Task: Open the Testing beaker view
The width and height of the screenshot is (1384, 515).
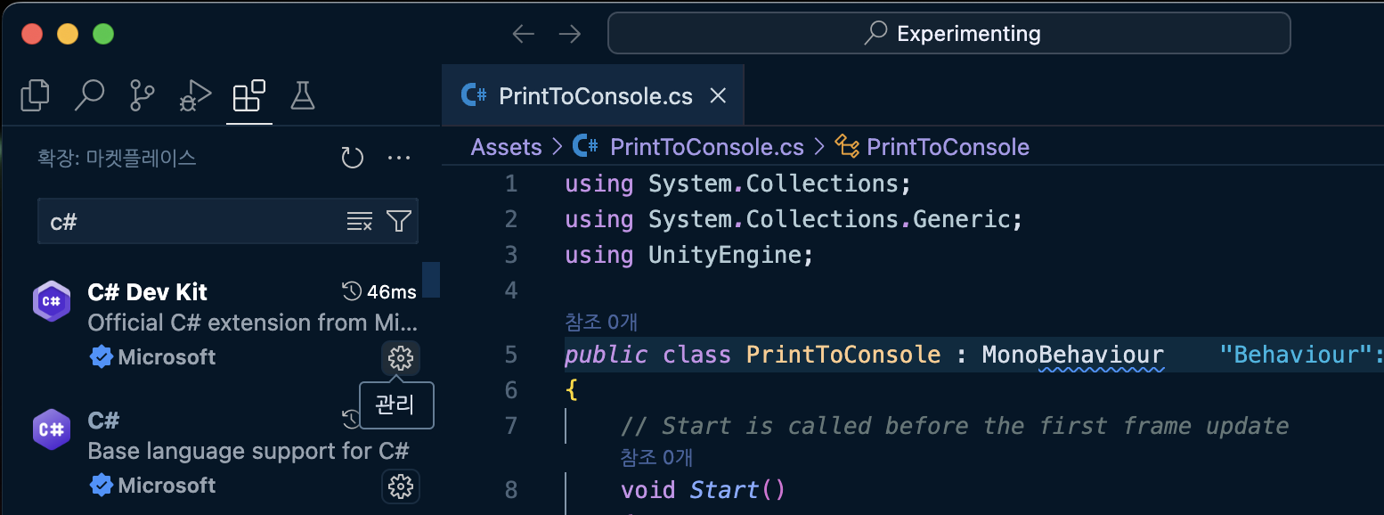Action: 303,95
